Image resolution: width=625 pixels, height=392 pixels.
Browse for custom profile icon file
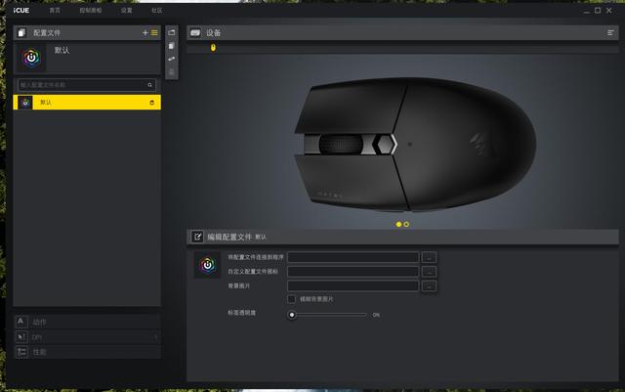[429, 272]
